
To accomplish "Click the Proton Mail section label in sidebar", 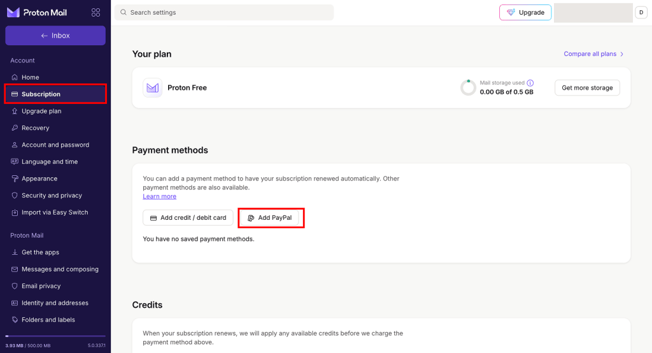I will tap(27, 236).
